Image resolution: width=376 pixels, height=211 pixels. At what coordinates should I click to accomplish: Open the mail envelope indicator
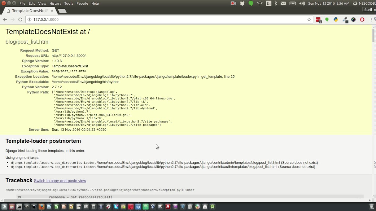283,3
